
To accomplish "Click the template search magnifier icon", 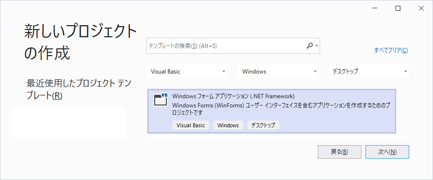I will pyautogui.click(x=309, y=45).
